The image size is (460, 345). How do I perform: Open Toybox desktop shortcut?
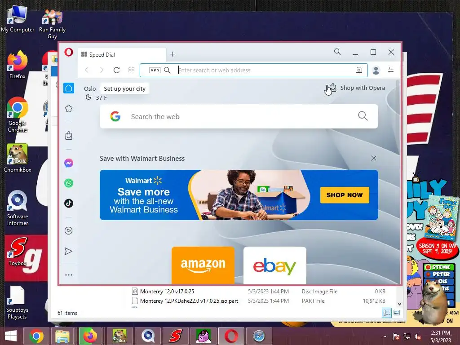(18, 252)
